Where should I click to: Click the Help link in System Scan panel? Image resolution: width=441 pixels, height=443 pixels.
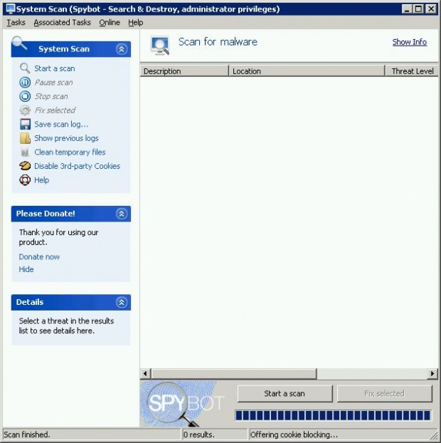click(41, 180)
